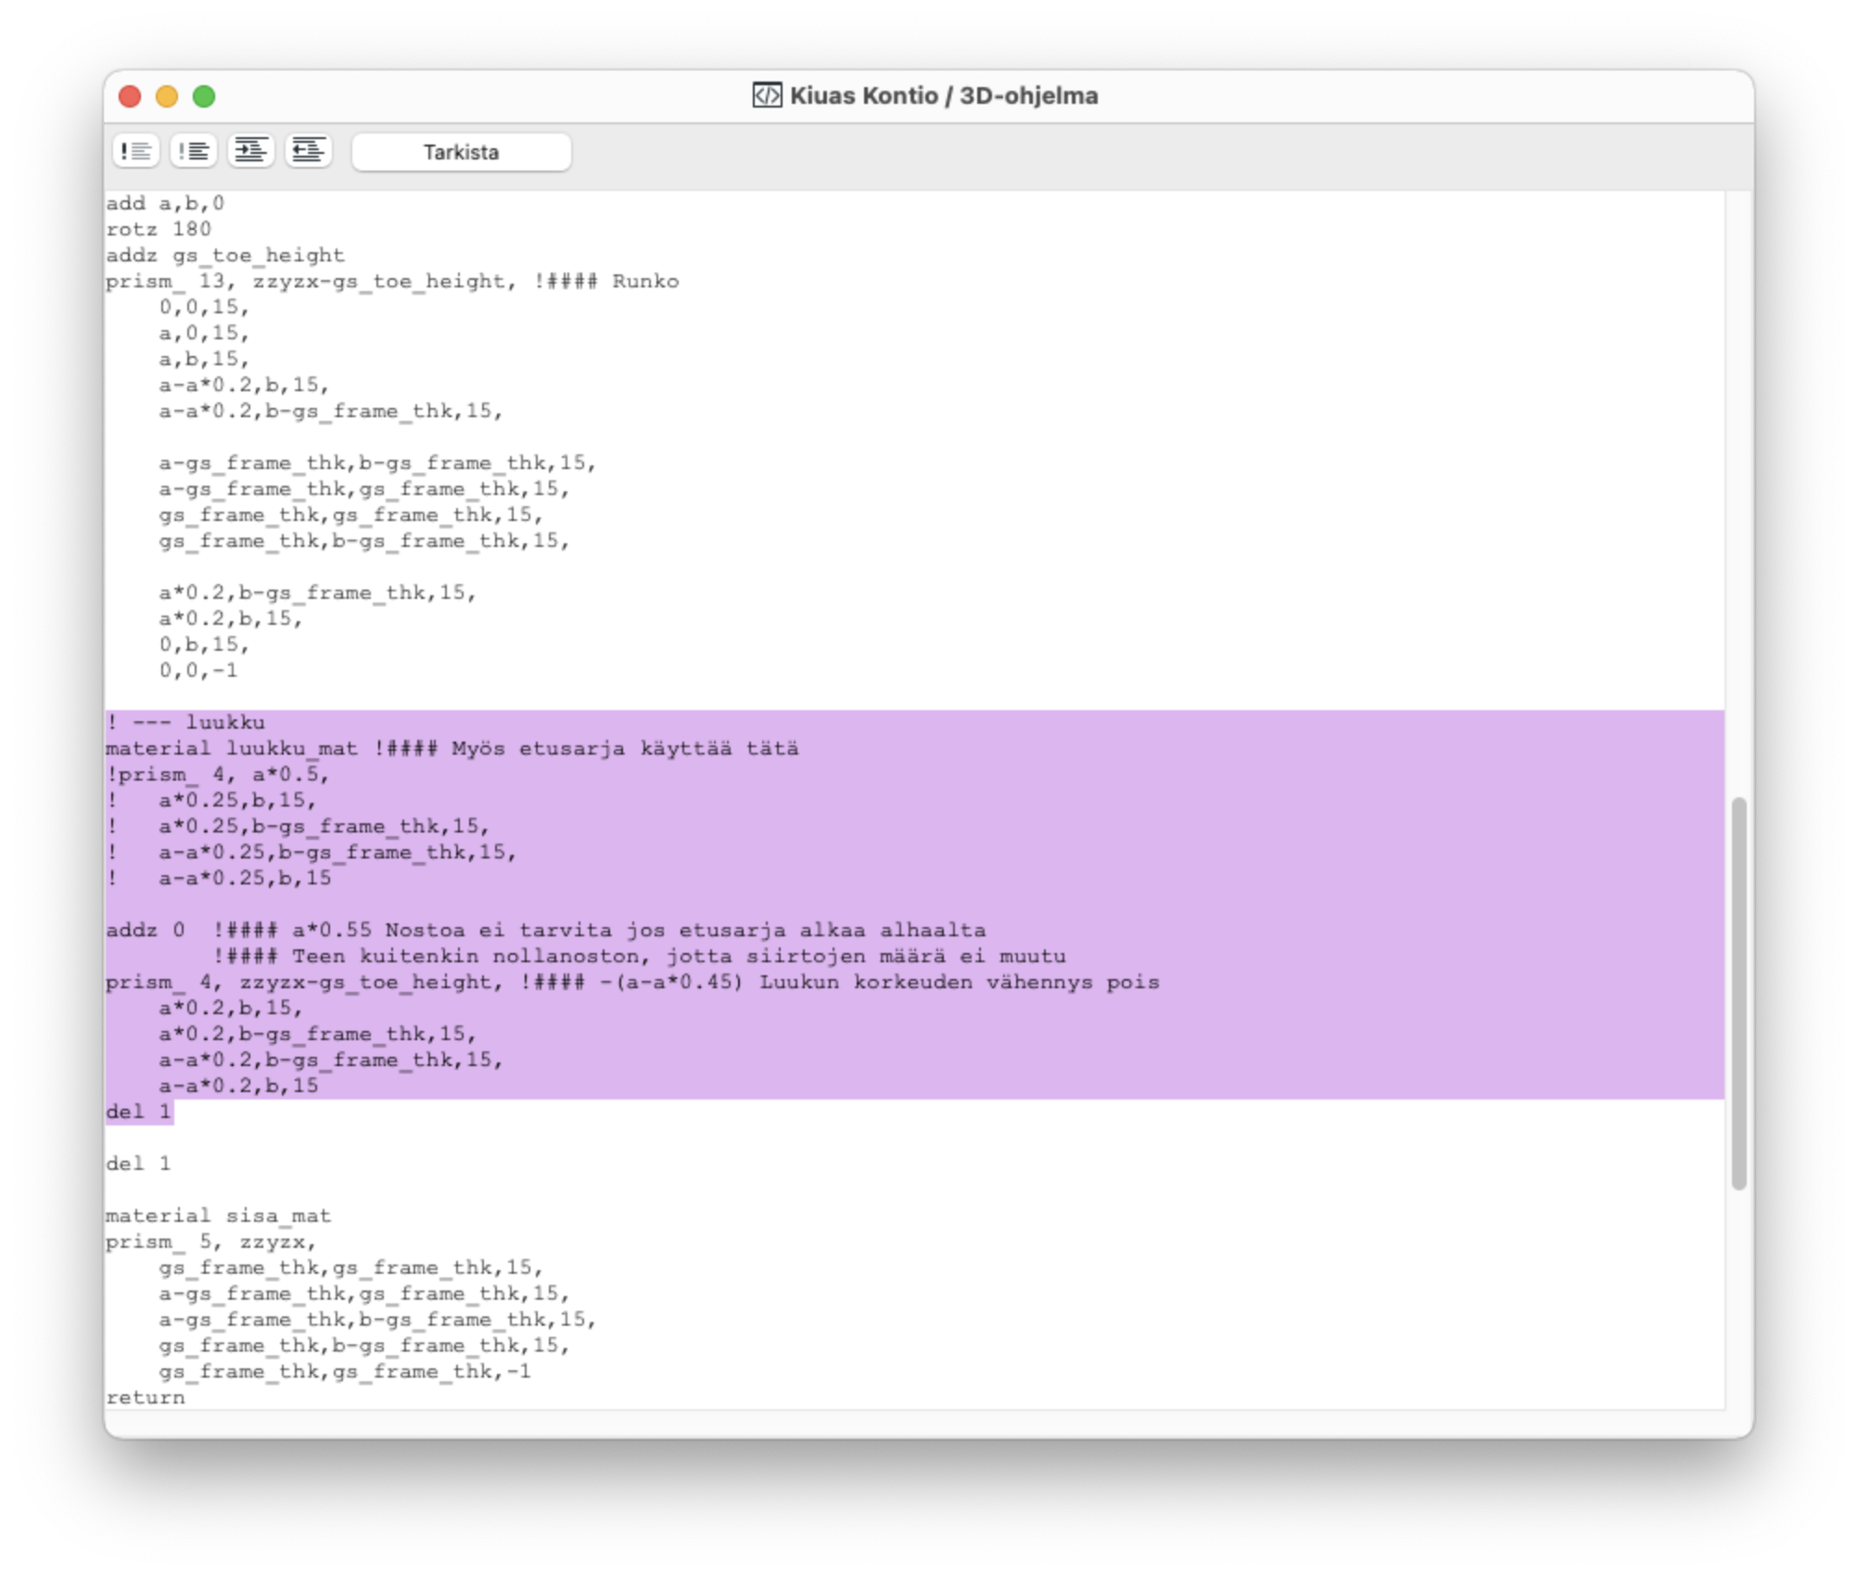Click the 'addz 0' line

[546, 930]
